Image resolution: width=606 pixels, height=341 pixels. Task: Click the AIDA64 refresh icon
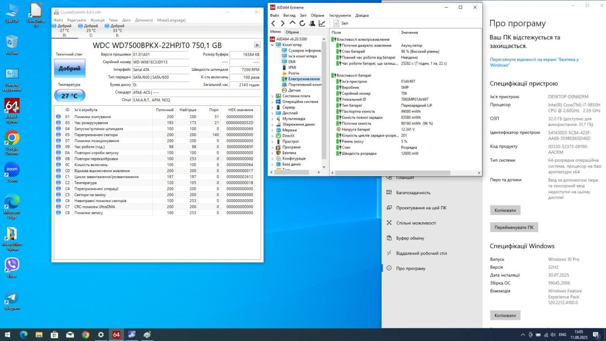coord(302,23)
